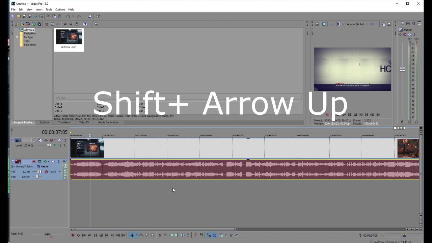Remove selected media with the red X
Image resolution: width=432 pixels, height=243 pixels.
47,24
